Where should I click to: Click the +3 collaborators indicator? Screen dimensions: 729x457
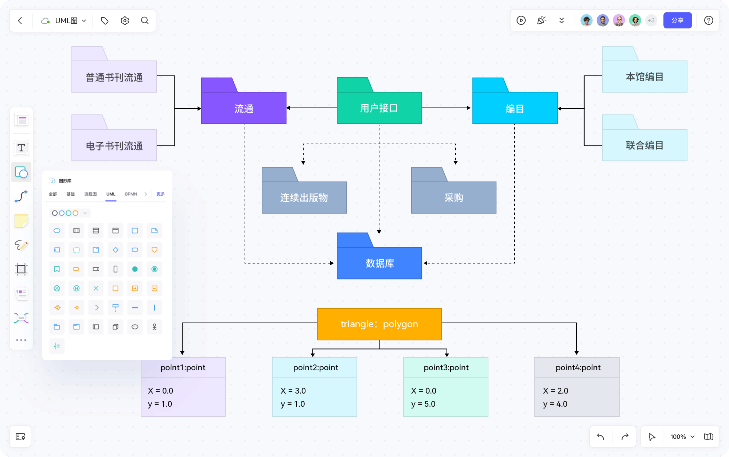coord(651,20)
